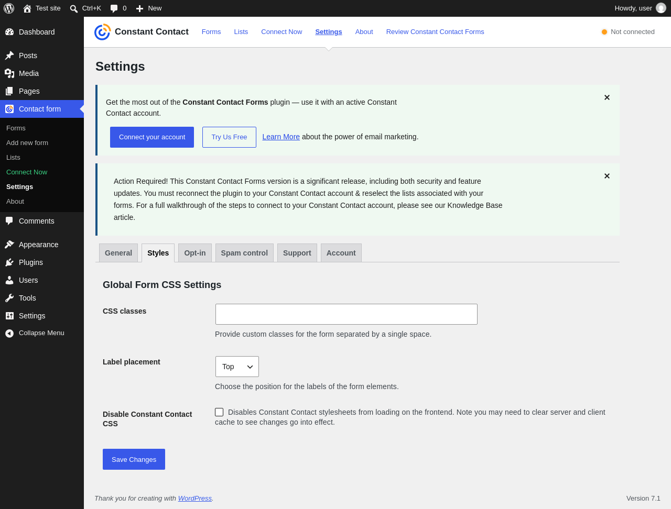Click the orange Not connected status dot
Screen dimensions: 671x509
pos(604,32)
